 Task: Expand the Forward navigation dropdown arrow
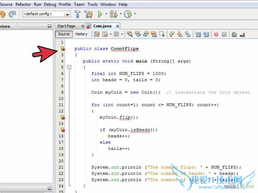[122, 34]
